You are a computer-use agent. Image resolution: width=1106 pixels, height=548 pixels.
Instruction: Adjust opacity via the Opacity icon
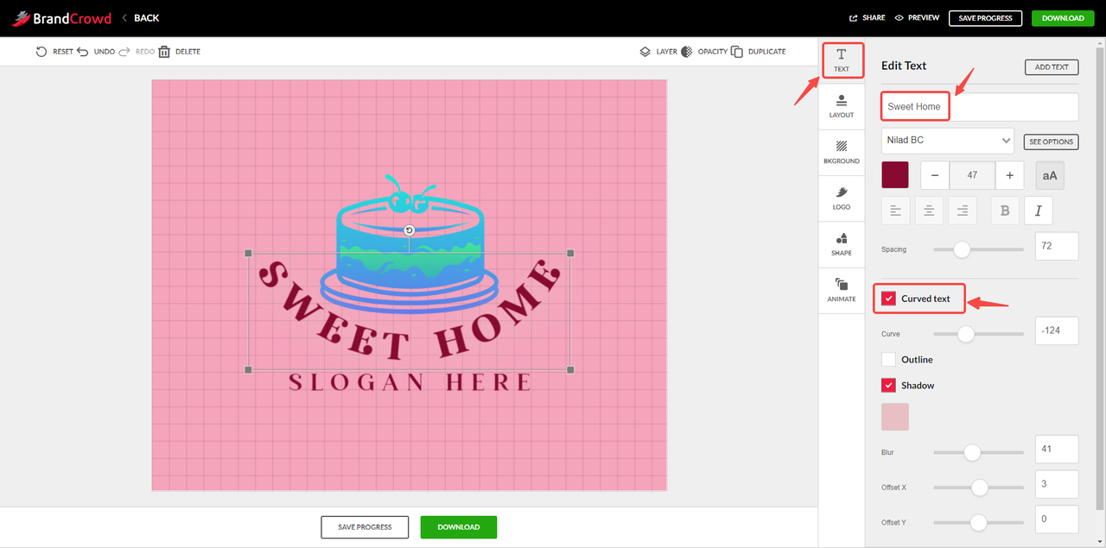(x=687, y=52)
